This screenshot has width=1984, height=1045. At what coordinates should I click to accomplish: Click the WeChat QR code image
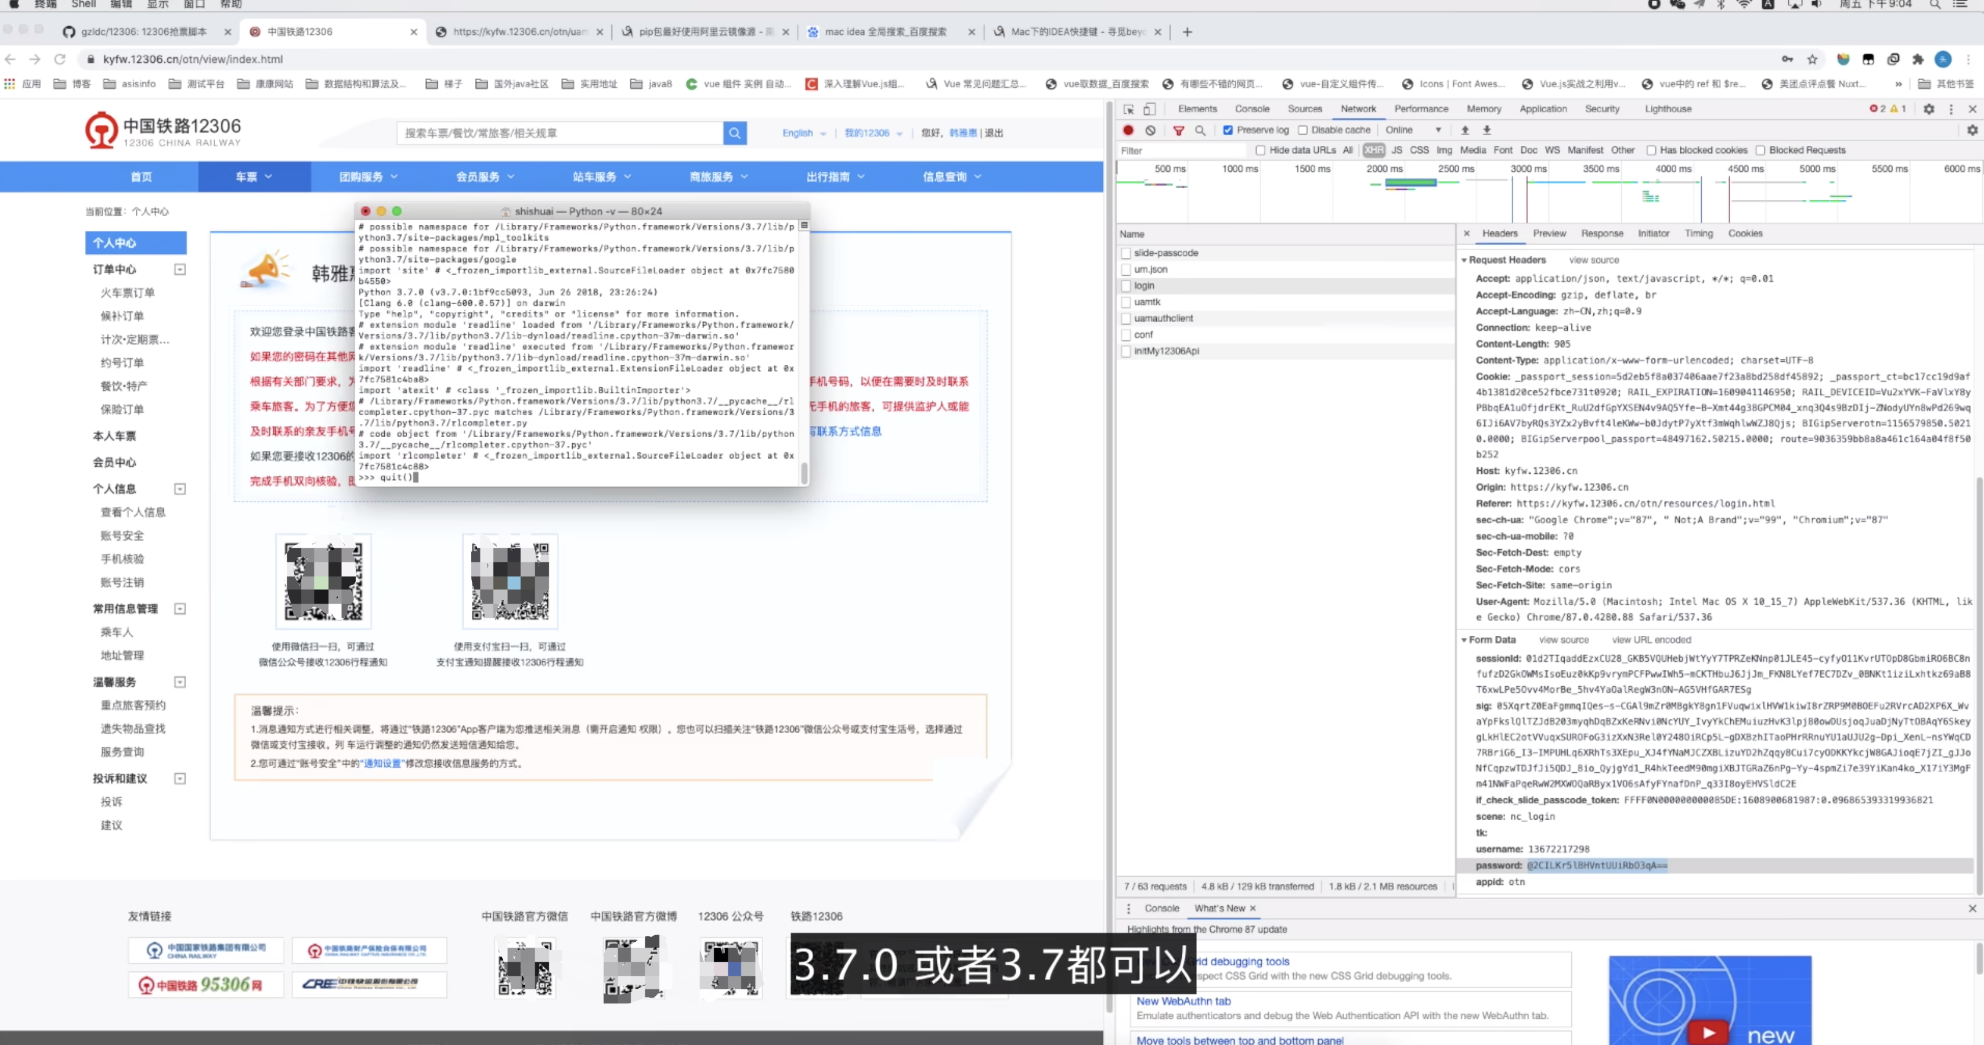pos(324,581)
